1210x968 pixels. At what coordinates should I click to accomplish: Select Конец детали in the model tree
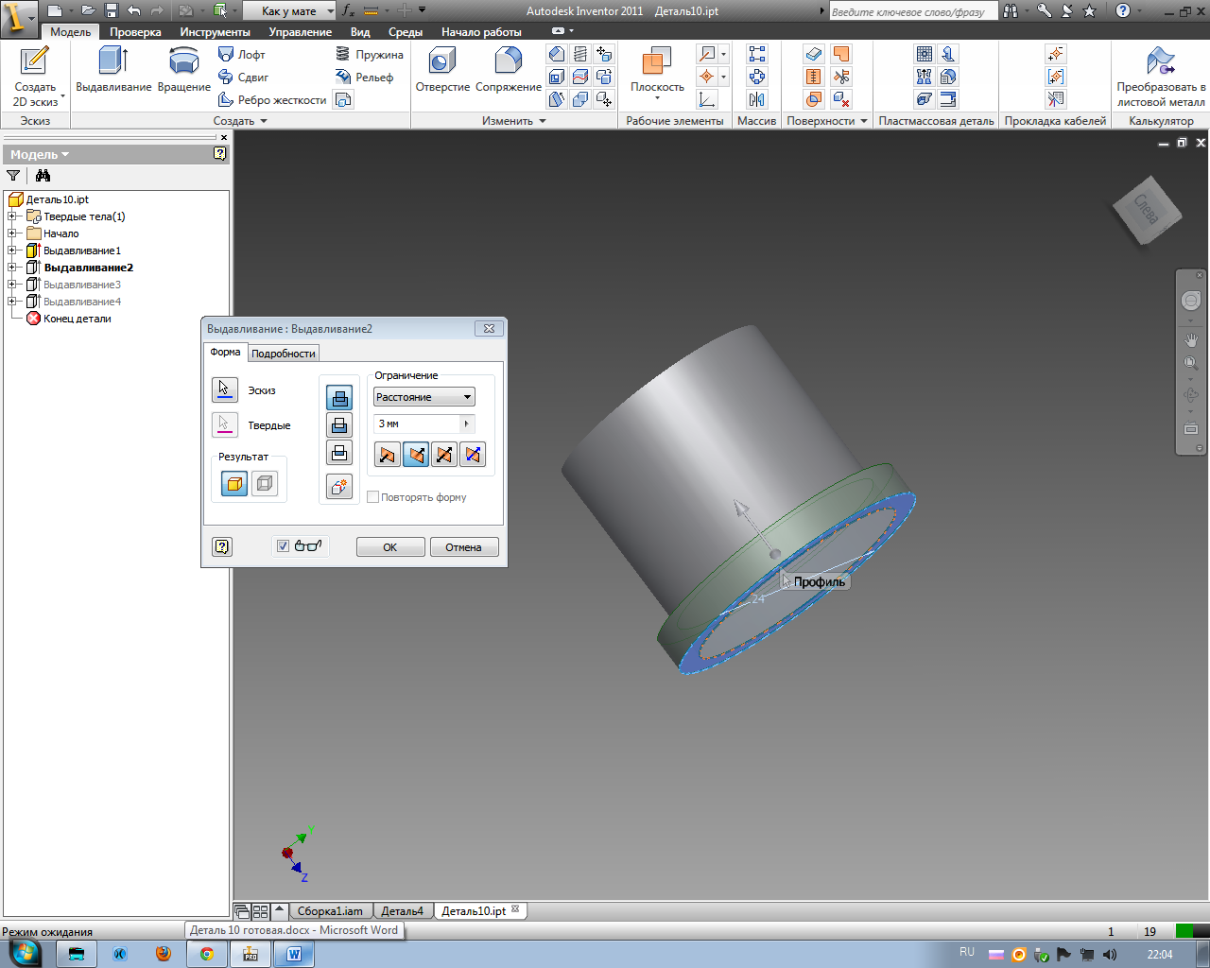[x=78, y=319]
